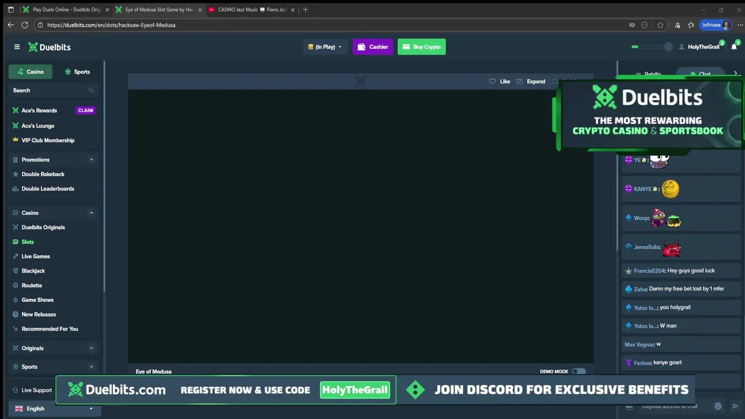Click the Duelbits logo in the header
This screenshot has height=419, width=745.
[x=49, y=47]
